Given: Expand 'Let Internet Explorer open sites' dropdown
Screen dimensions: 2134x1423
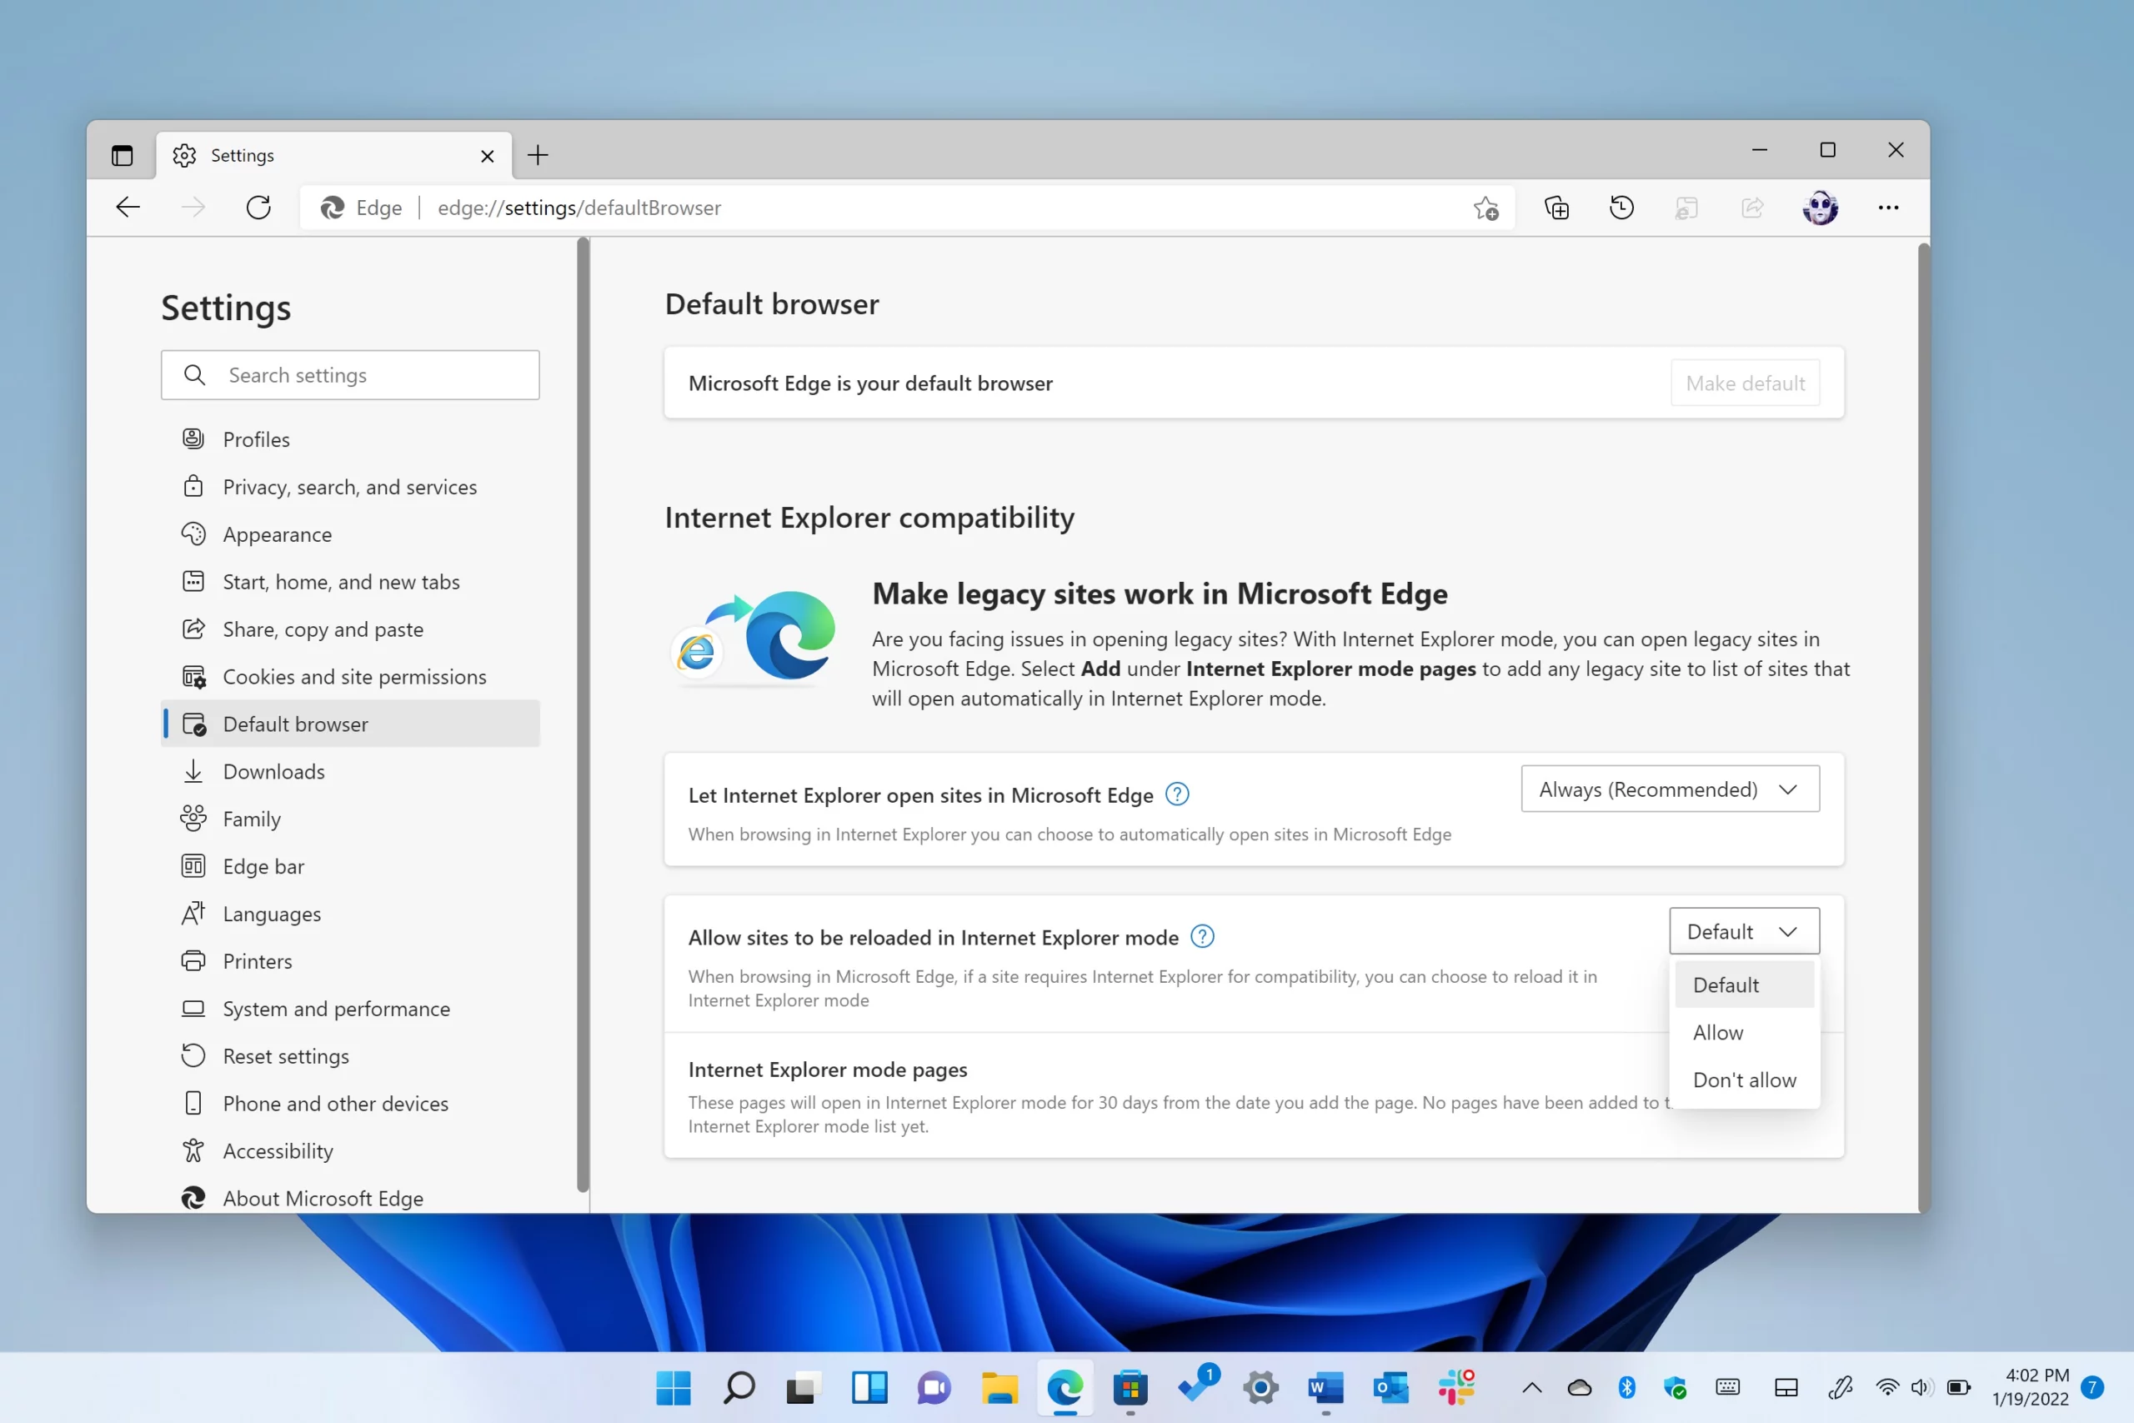Looking at the screenshot, I should [x=1669, y=789].
